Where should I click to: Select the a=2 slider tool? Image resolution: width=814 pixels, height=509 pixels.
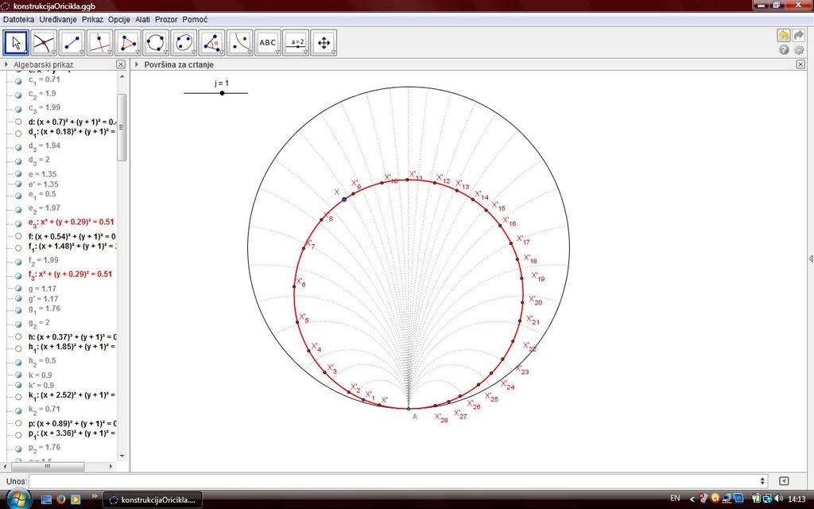296,43
